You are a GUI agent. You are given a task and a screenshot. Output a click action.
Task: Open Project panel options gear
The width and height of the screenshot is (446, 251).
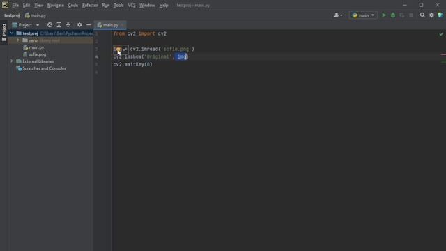point(79,25)
